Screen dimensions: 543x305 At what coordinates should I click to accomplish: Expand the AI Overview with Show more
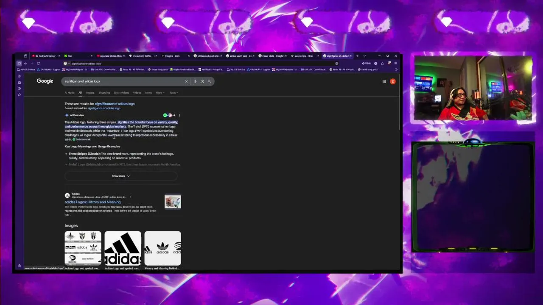click(x=121, y=176)
